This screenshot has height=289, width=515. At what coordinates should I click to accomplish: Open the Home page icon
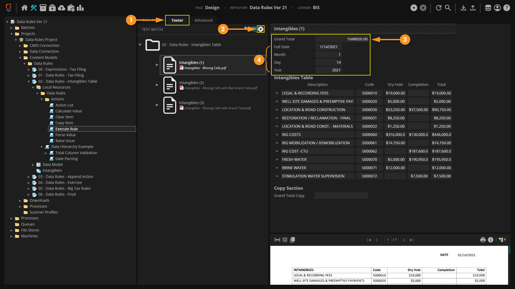click(x=24, y=8)
